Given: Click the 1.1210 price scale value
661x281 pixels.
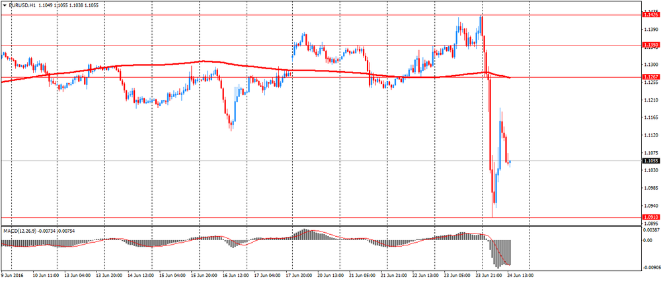Looking at the screenshot, I should pyautogui.click(x=650, y=100).
